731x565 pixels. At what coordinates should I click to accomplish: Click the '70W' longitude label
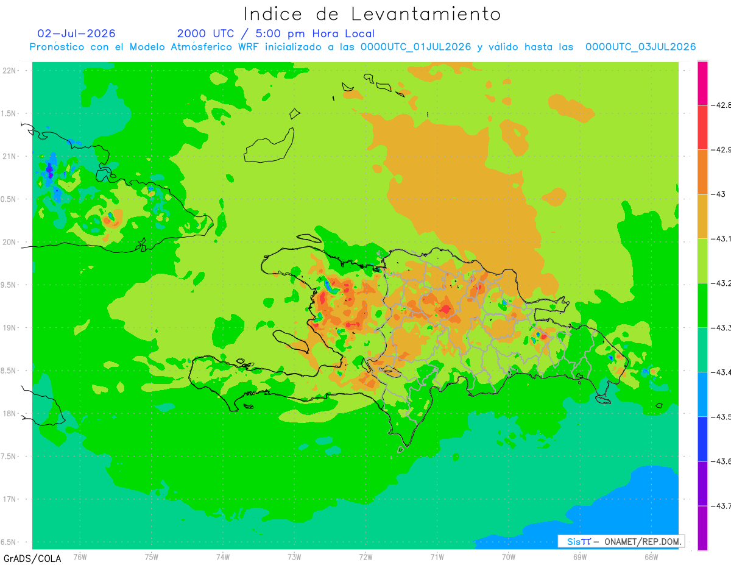[509, 557]
